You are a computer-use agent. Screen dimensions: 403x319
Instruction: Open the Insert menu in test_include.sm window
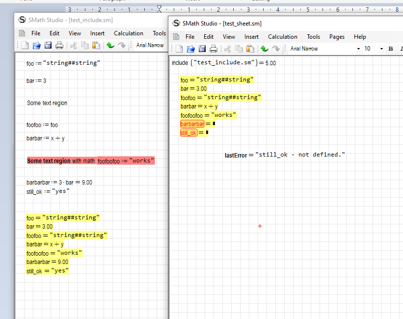97,33
